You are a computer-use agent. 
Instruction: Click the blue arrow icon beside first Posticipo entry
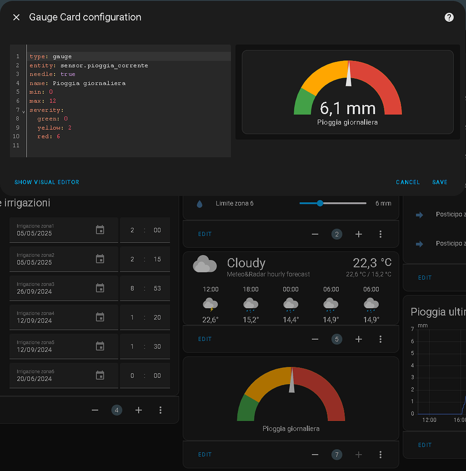point(419,214)
